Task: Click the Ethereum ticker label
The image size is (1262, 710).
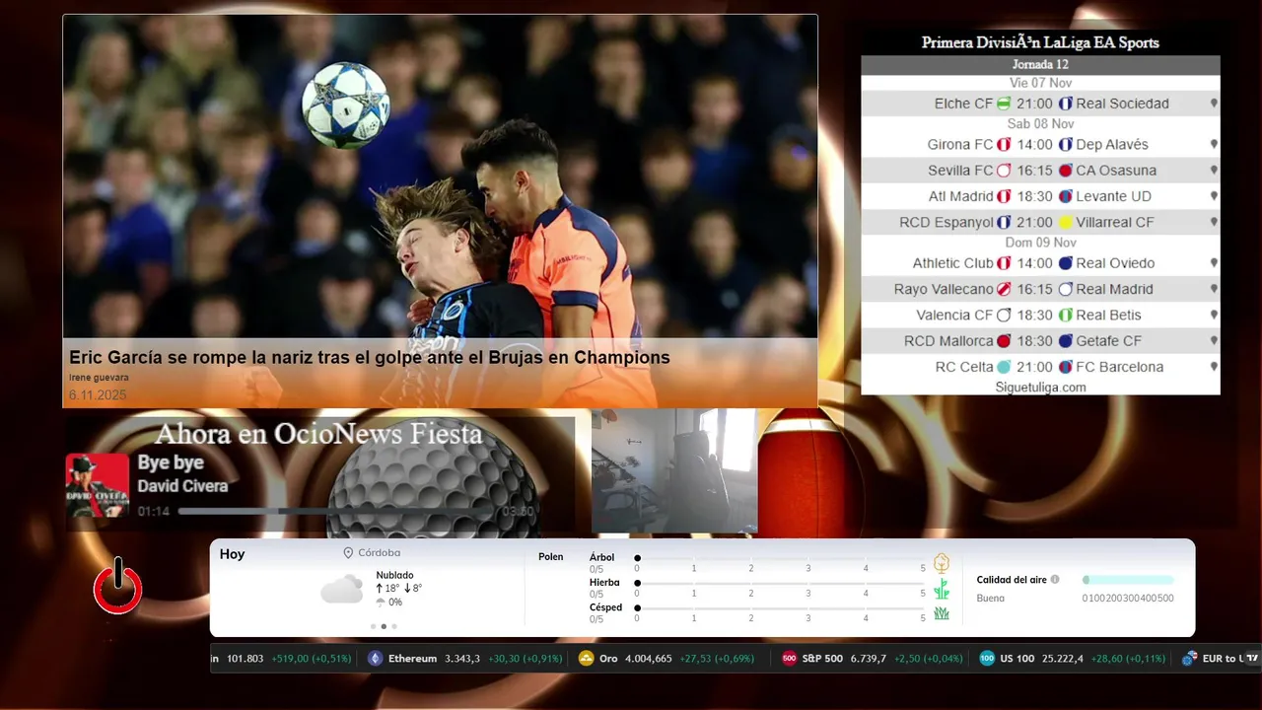Action: [412, 659]
